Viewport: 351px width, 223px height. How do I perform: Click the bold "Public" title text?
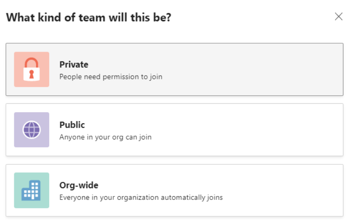[x=72, y=125]
